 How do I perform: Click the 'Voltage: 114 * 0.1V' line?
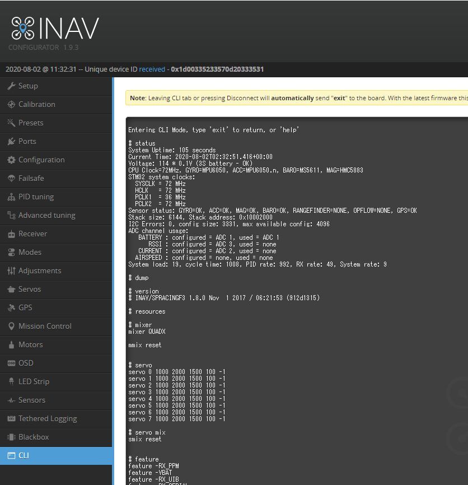pos(190,164)
